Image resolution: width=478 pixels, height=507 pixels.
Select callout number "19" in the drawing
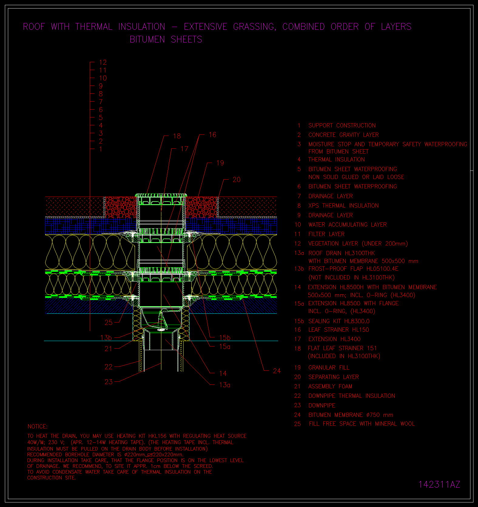(220, 163)
